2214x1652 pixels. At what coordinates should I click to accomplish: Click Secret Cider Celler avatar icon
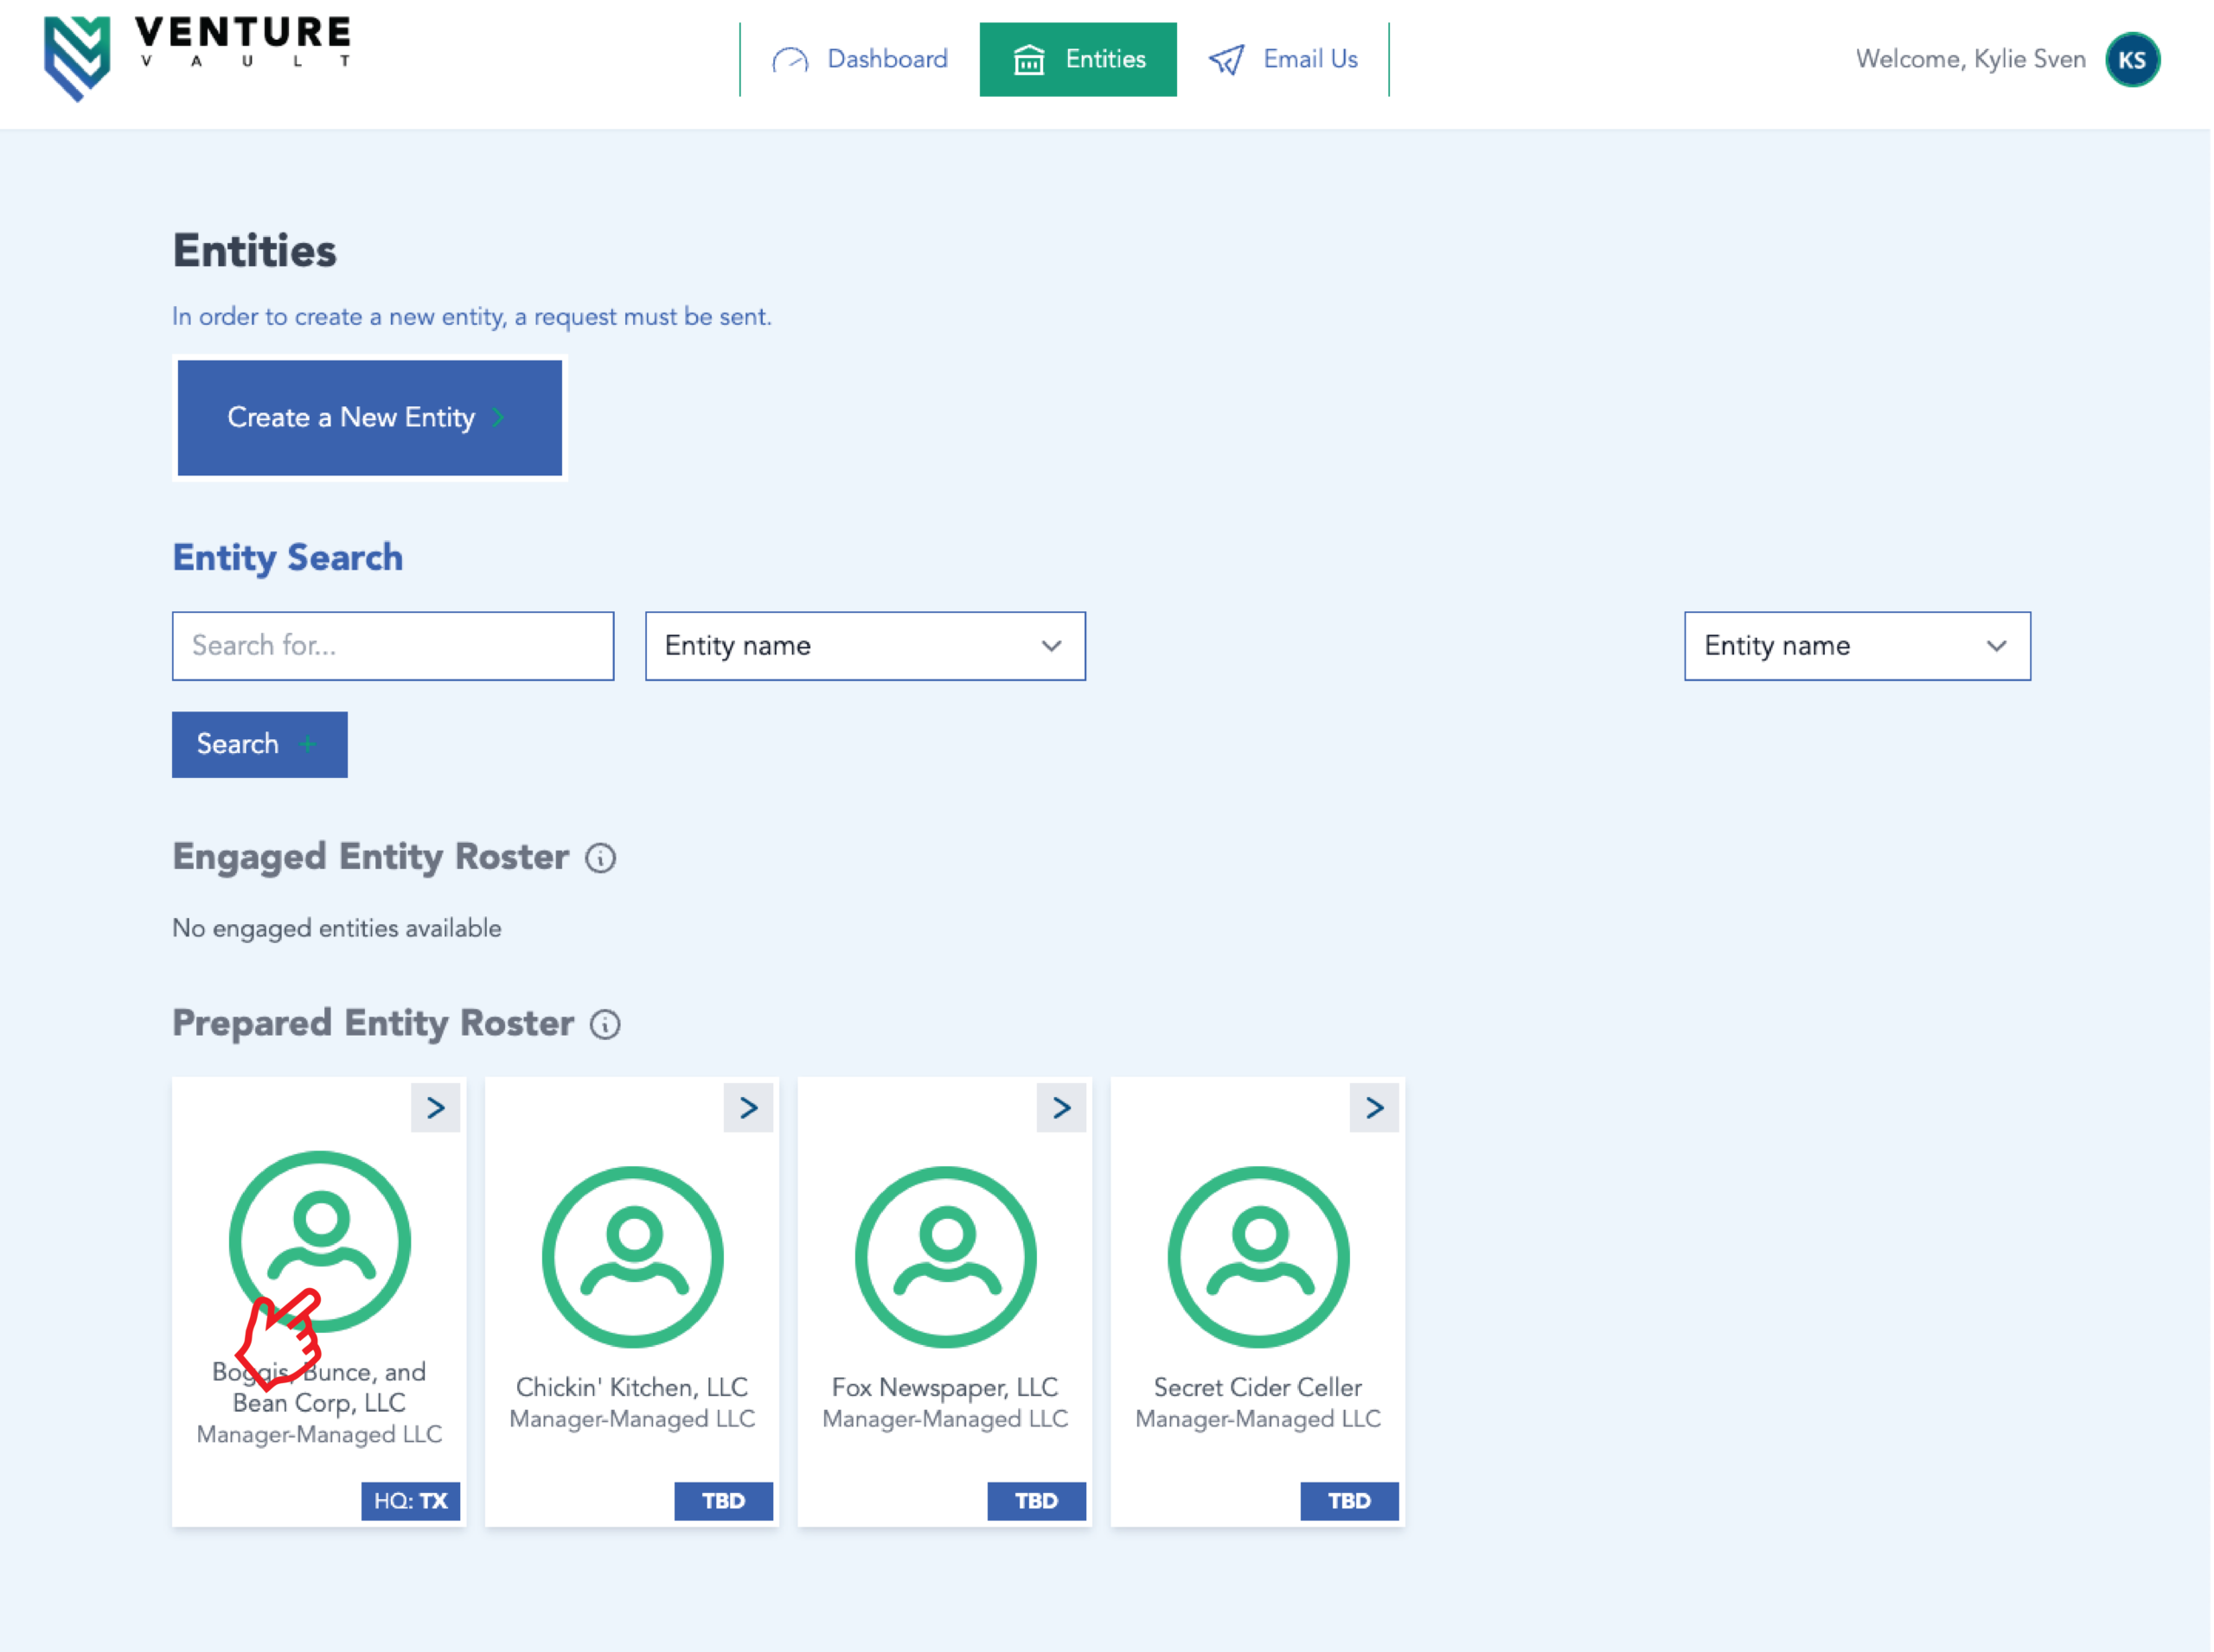tap(1257, 1256)
